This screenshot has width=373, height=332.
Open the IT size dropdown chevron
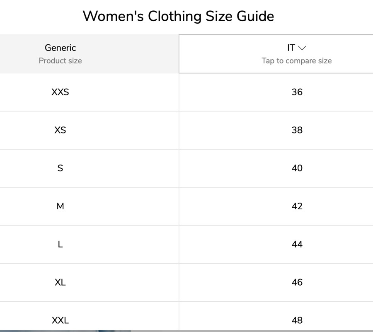pos(303,48)
